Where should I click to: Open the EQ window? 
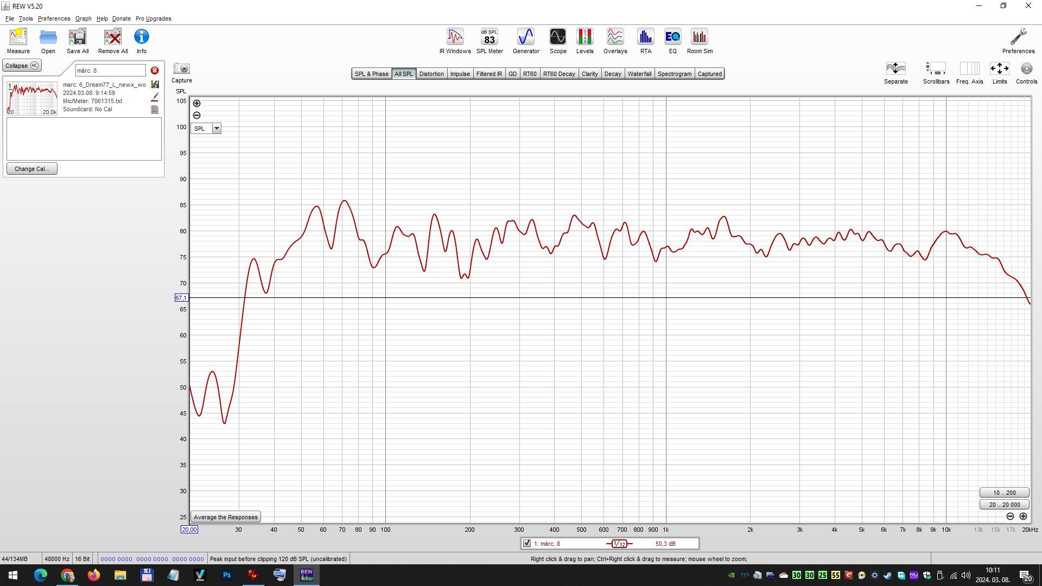pos(672,41)
